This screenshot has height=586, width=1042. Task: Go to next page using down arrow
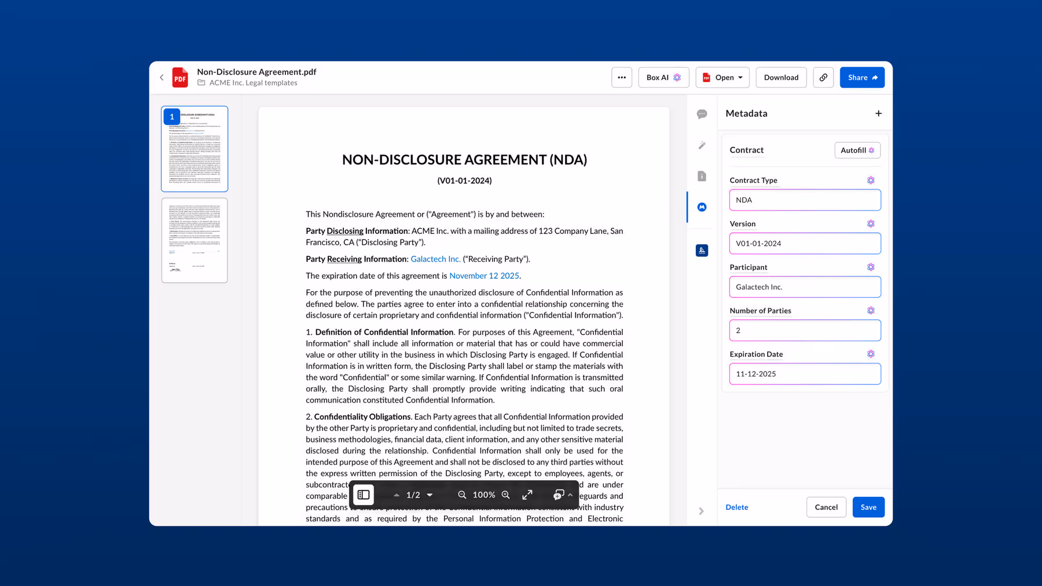click(430, 495)
